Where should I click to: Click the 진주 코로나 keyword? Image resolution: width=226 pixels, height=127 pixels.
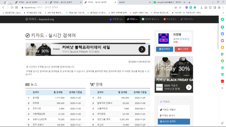38,125
